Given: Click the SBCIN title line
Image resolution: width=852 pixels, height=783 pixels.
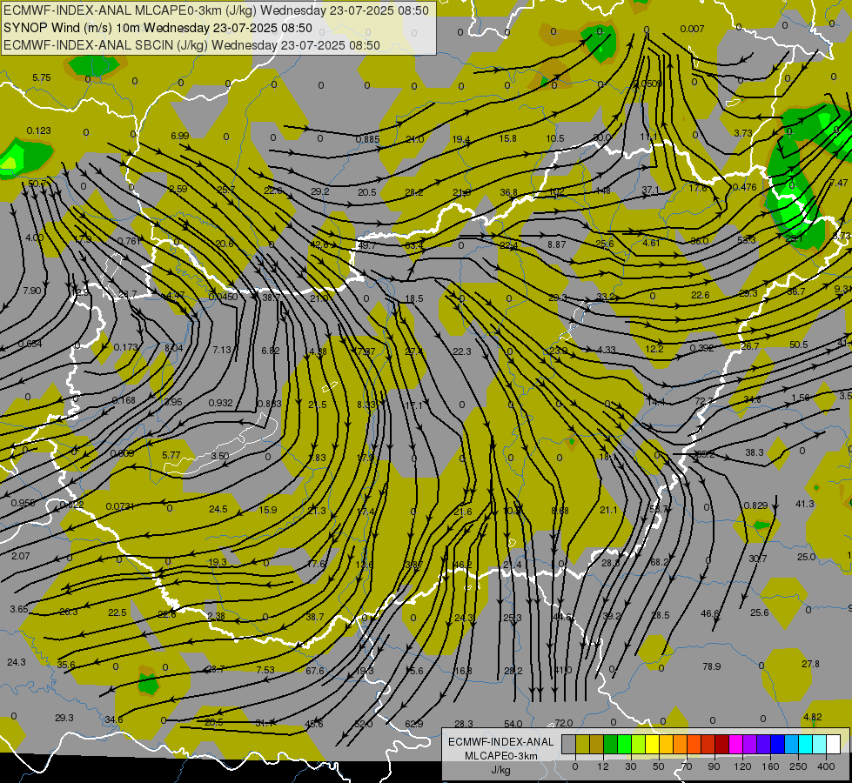Looking at the screenshot, I should pos(191,45).
